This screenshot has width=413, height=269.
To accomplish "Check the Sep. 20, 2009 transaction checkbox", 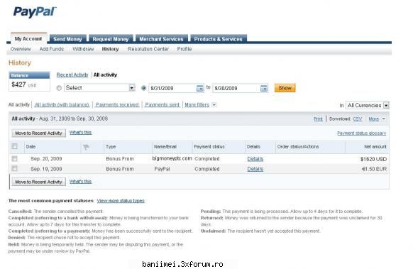I will click(x=14, y=158).
